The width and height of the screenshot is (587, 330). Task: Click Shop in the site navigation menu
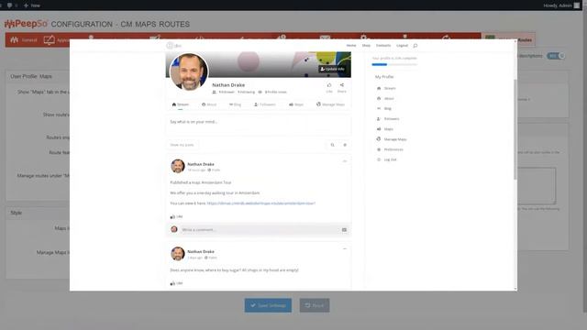pos(366,45)
